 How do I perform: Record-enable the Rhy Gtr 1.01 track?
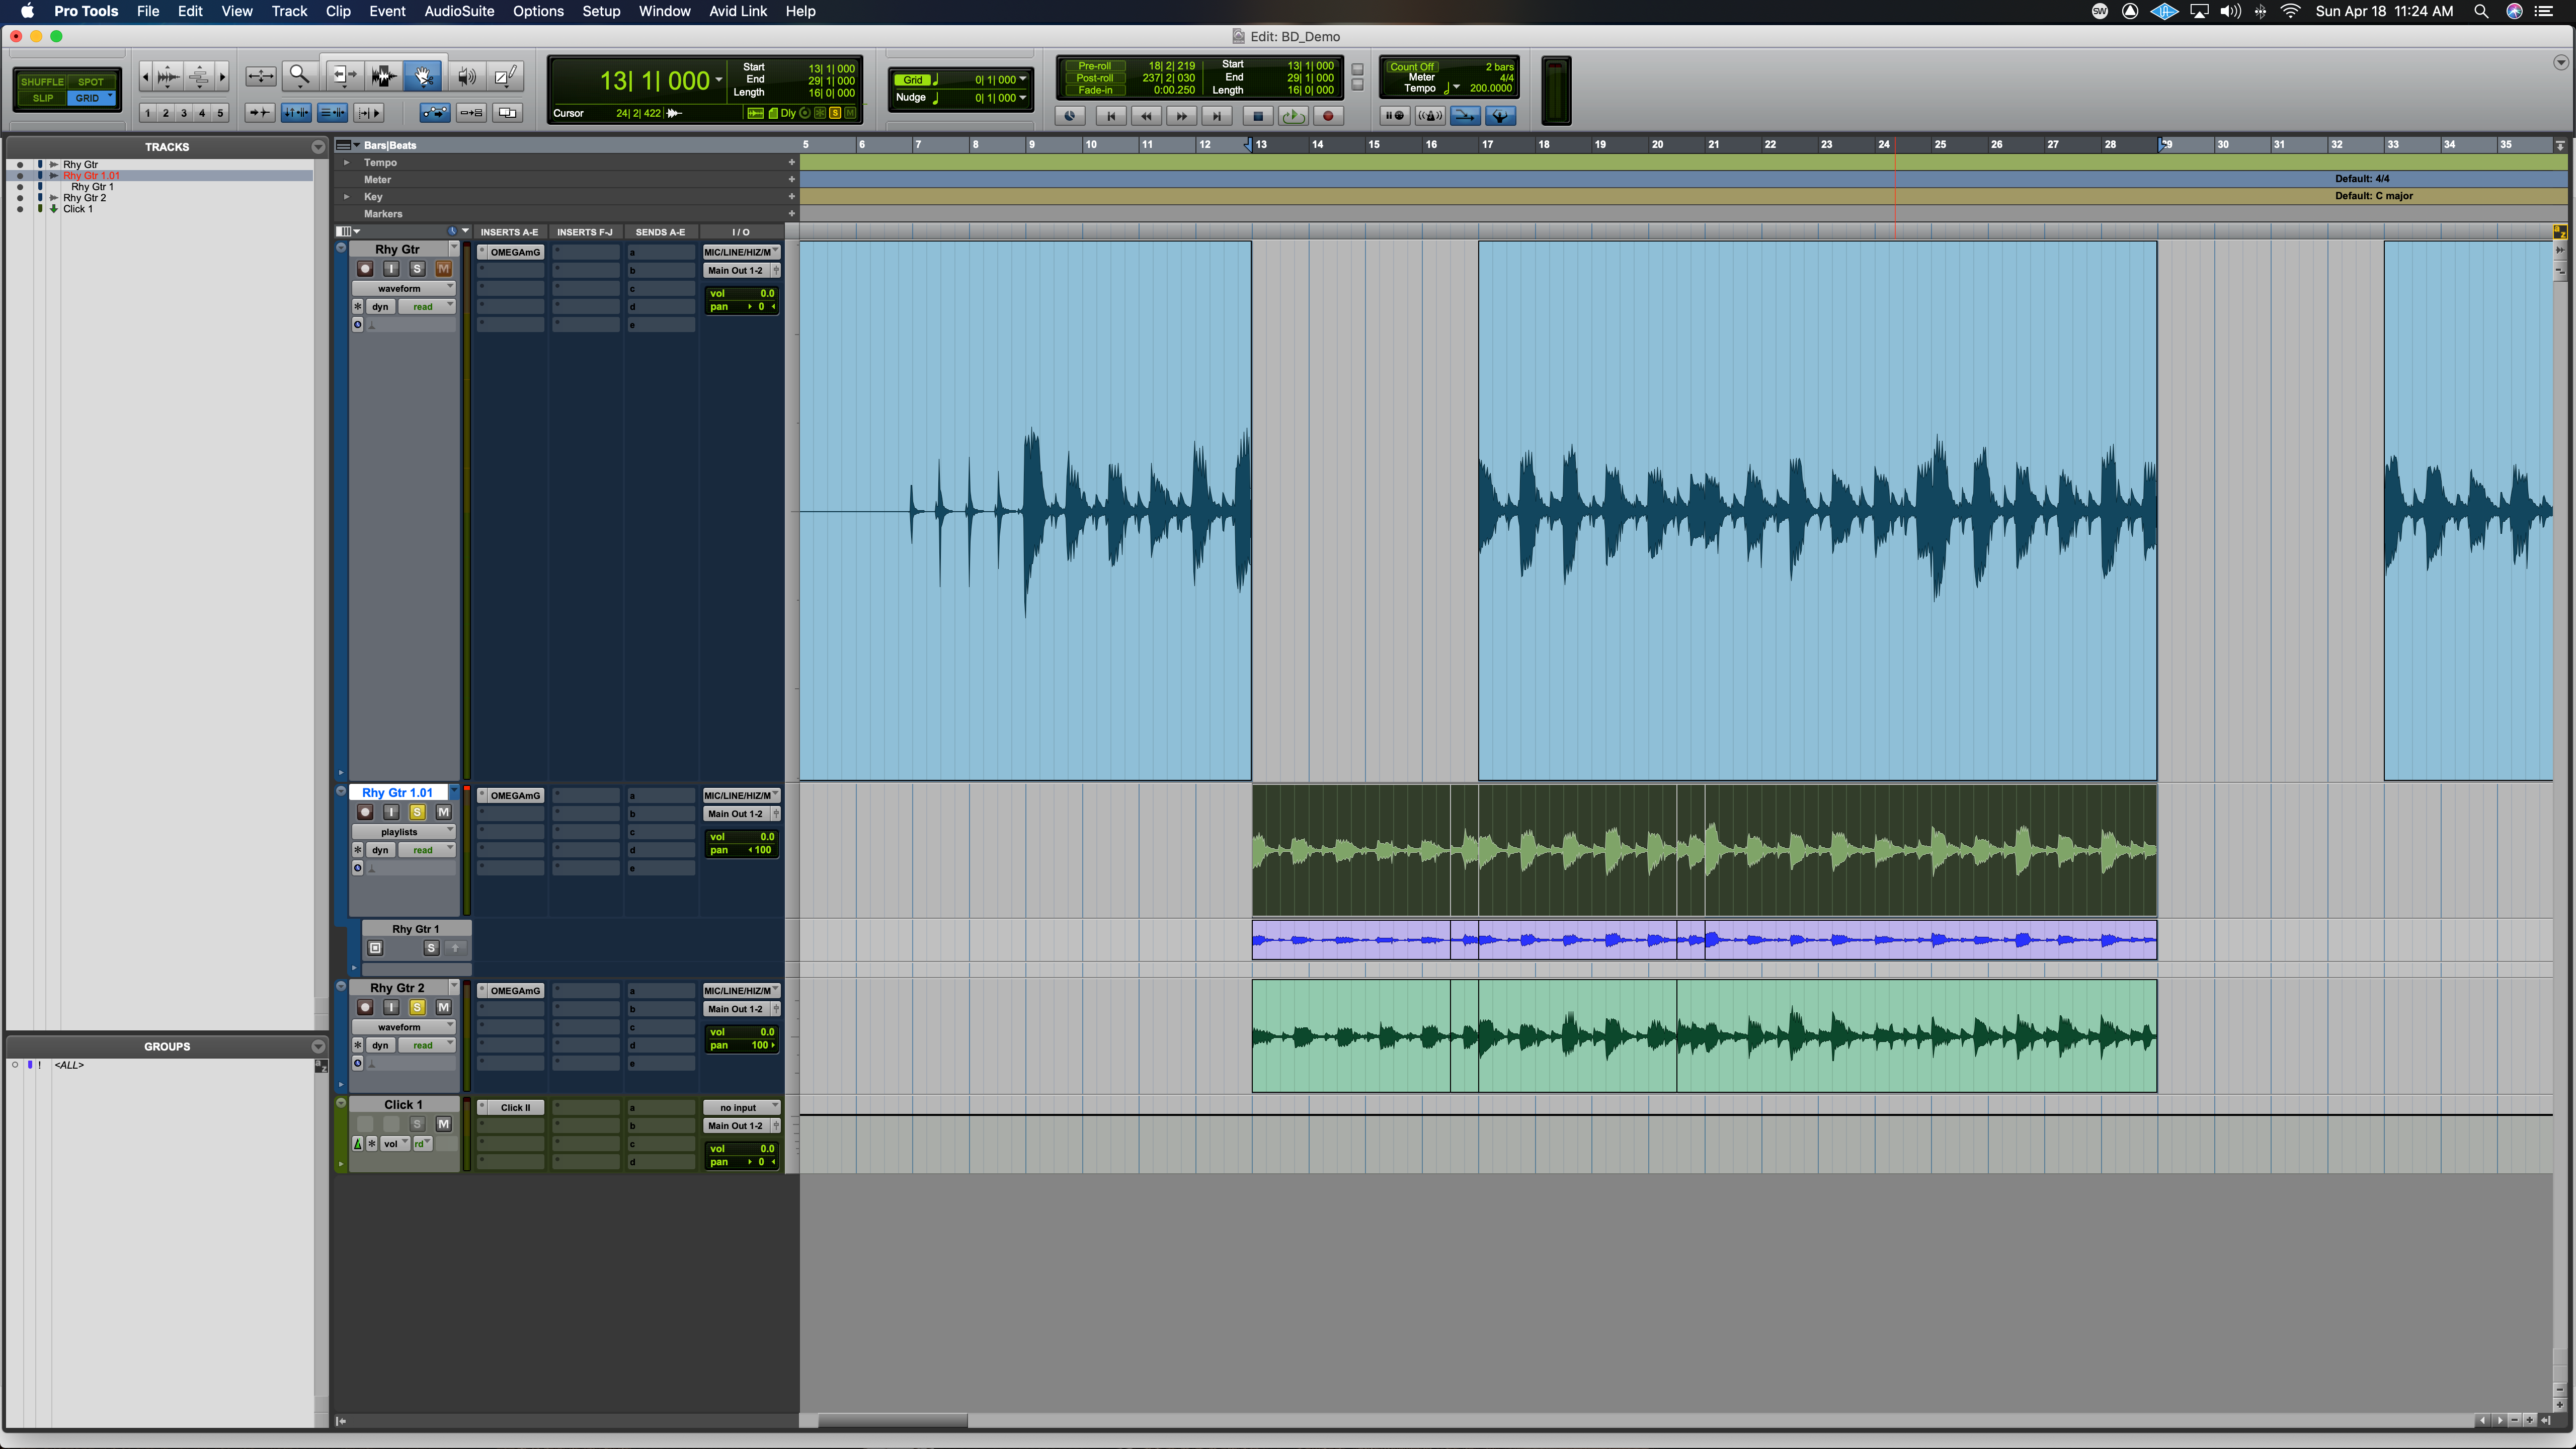pos(365,813)
